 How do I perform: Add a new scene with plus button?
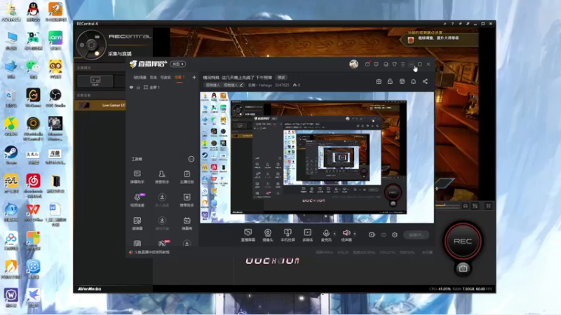(x=194, y=77)
